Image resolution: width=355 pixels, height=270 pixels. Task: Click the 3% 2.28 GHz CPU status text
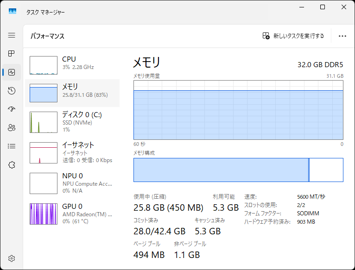(78, 67)
